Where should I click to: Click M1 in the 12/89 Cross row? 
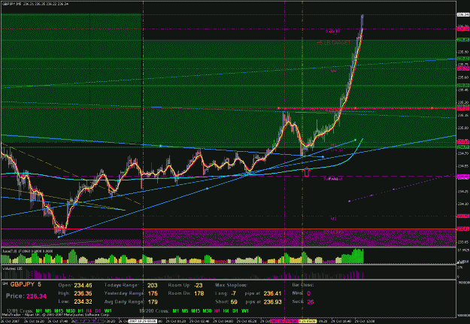39,311
